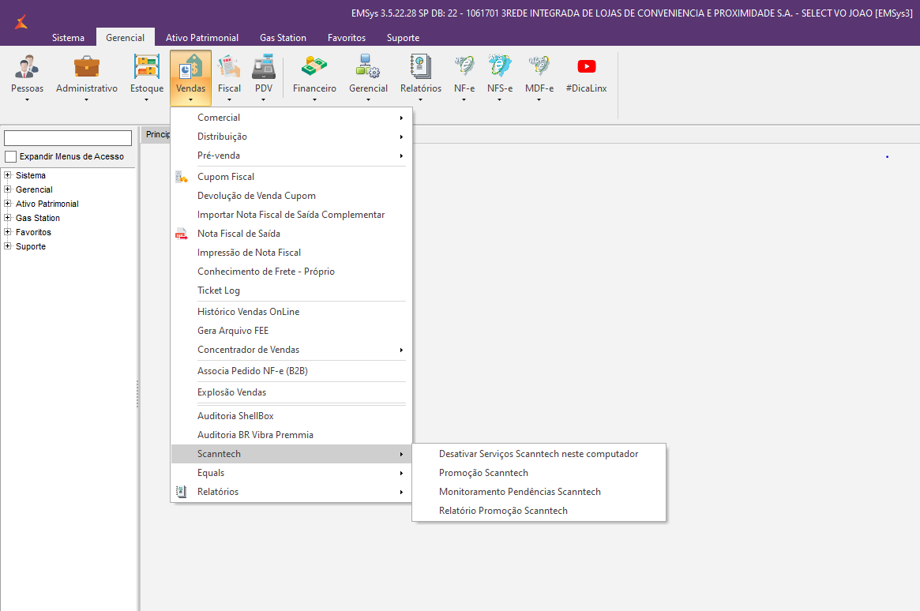The image size is (920, 611).
Task: Click the Vendas ribbon icon
Action: [x=190, y=67]
